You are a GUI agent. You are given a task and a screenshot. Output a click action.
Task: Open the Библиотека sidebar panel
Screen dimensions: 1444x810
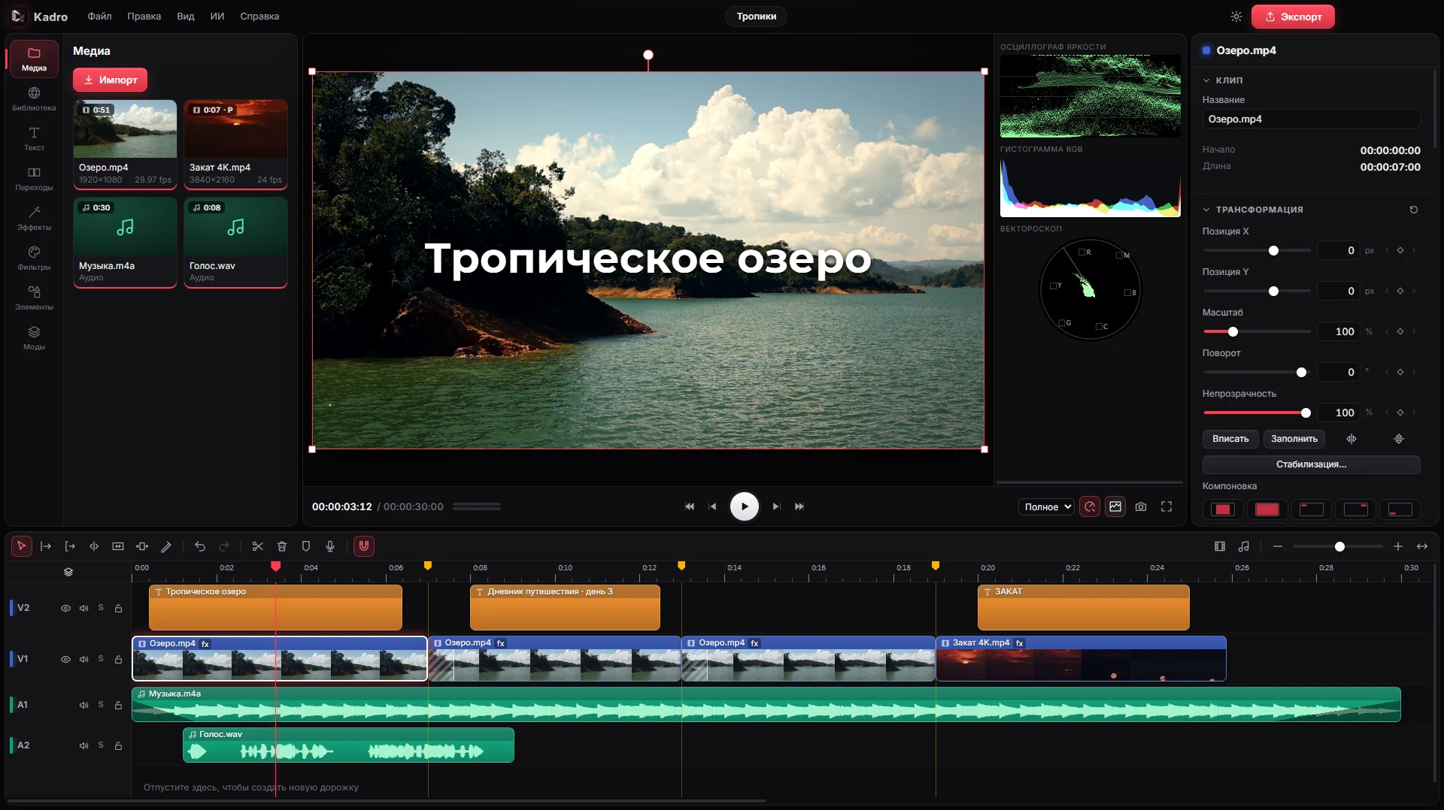(x=34, y=98)
